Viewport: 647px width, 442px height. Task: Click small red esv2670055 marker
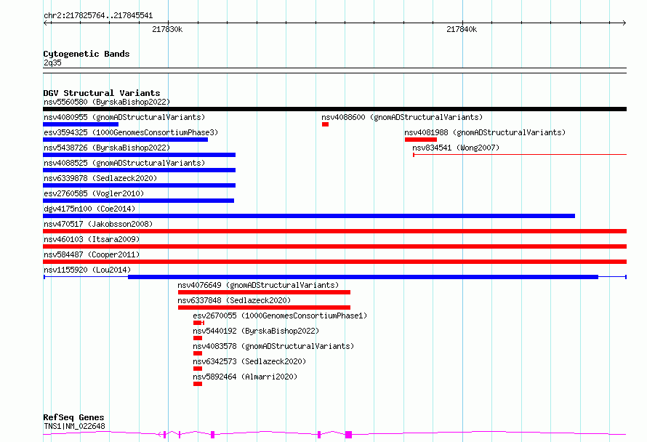coord(197,323)
